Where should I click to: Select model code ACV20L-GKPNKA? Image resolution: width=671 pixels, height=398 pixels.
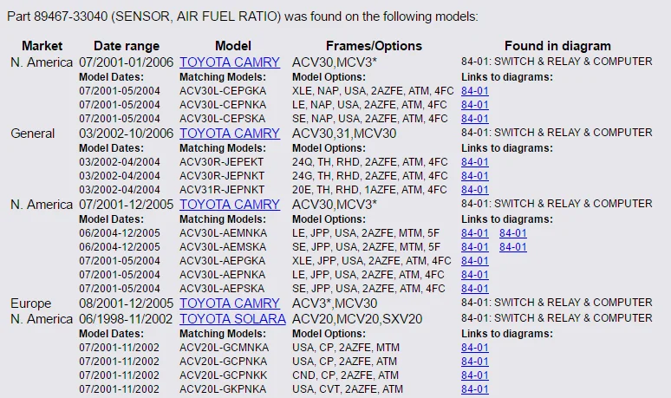tap(223, 389)
